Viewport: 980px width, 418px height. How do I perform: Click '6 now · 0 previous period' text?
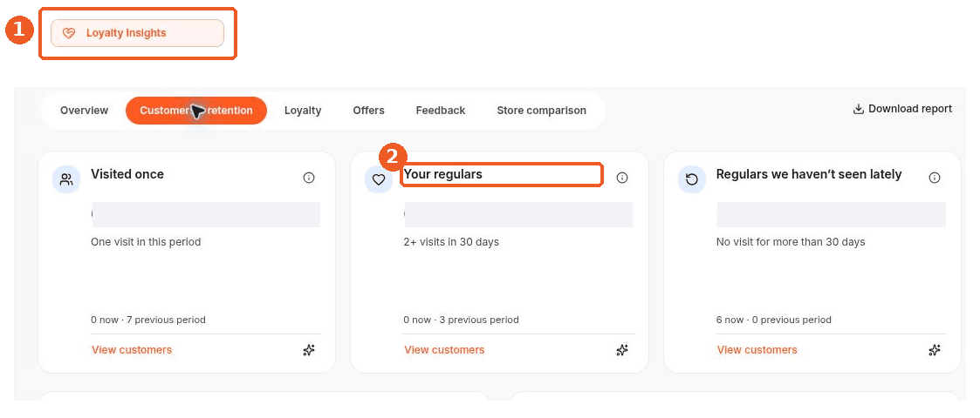click(x=774, y=320)
